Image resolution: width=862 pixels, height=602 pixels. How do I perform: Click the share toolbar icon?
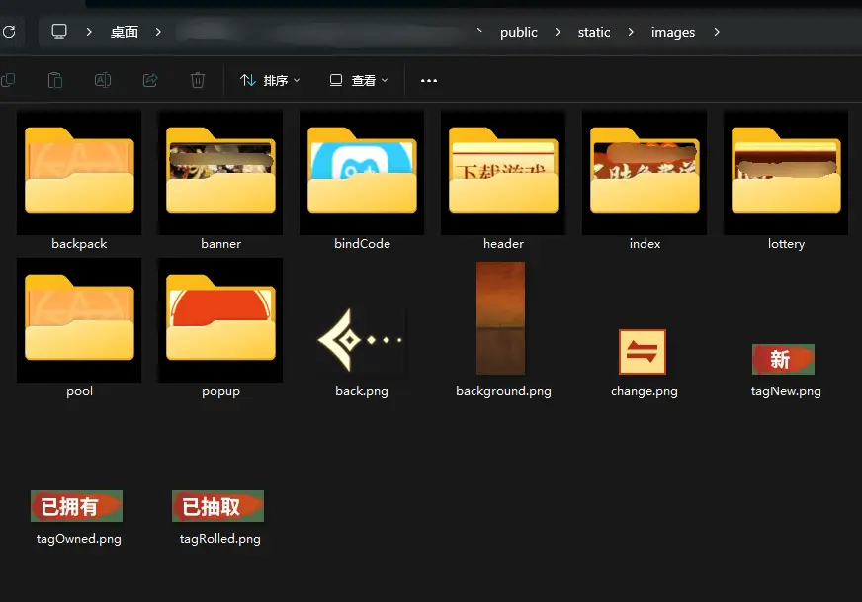pos(150,80)
